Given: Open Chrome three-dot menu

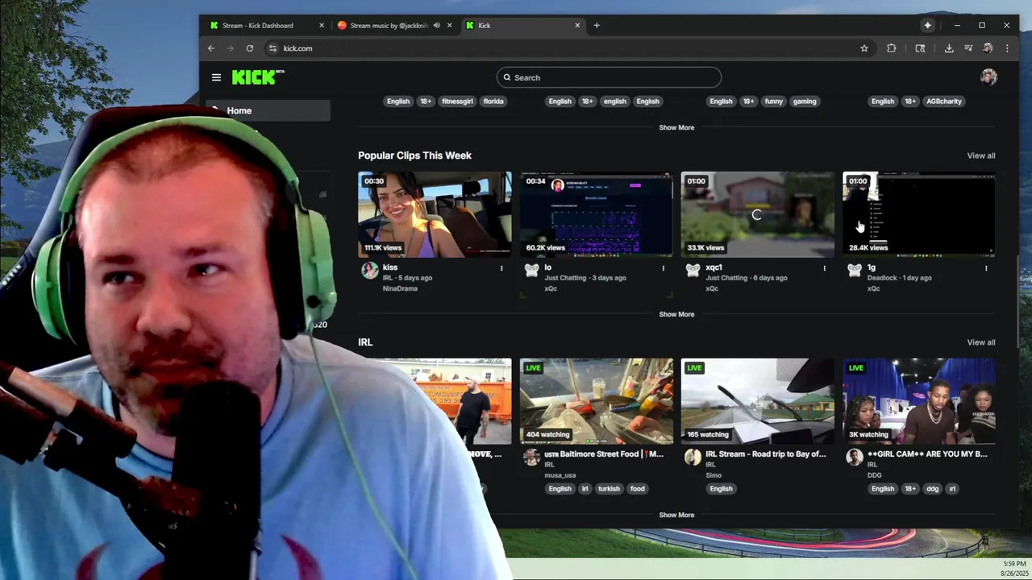Looking at the screenshot, I should 1007,48.
